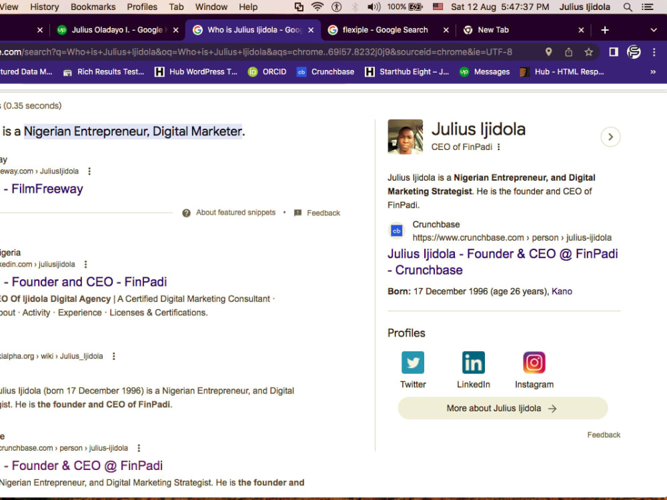Open 'Julius Ijidola - Founder & CEO @ FinPadi - Crunchbase' link
The height and width of the screenshot is (500, 667).
coord(502,262)
